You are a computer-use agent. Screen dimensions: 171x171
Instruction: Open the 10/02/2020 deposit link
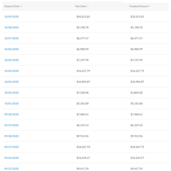12,93
